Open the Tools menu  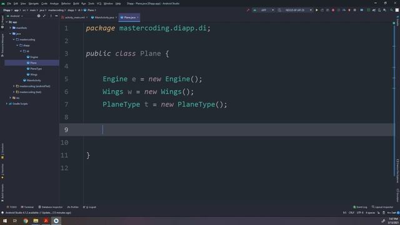click(91, 4)
